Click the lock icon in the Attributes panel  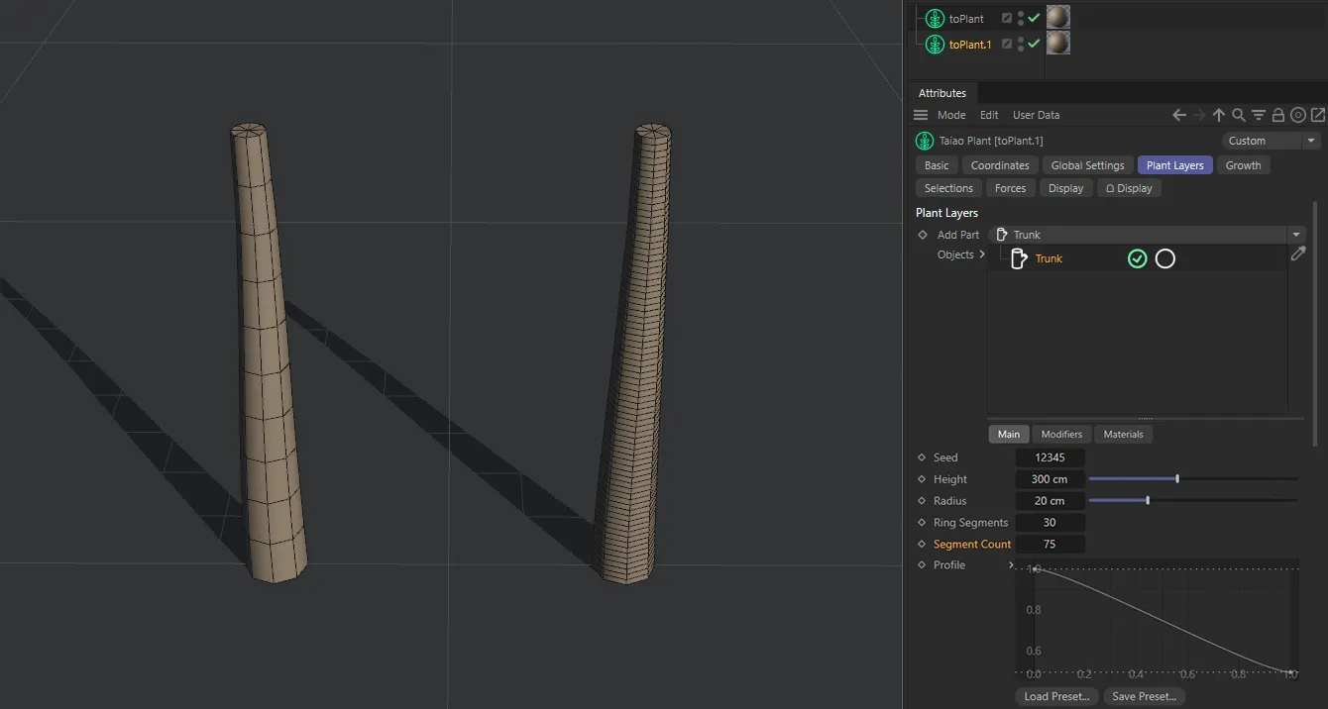[x=1278, y=115]
